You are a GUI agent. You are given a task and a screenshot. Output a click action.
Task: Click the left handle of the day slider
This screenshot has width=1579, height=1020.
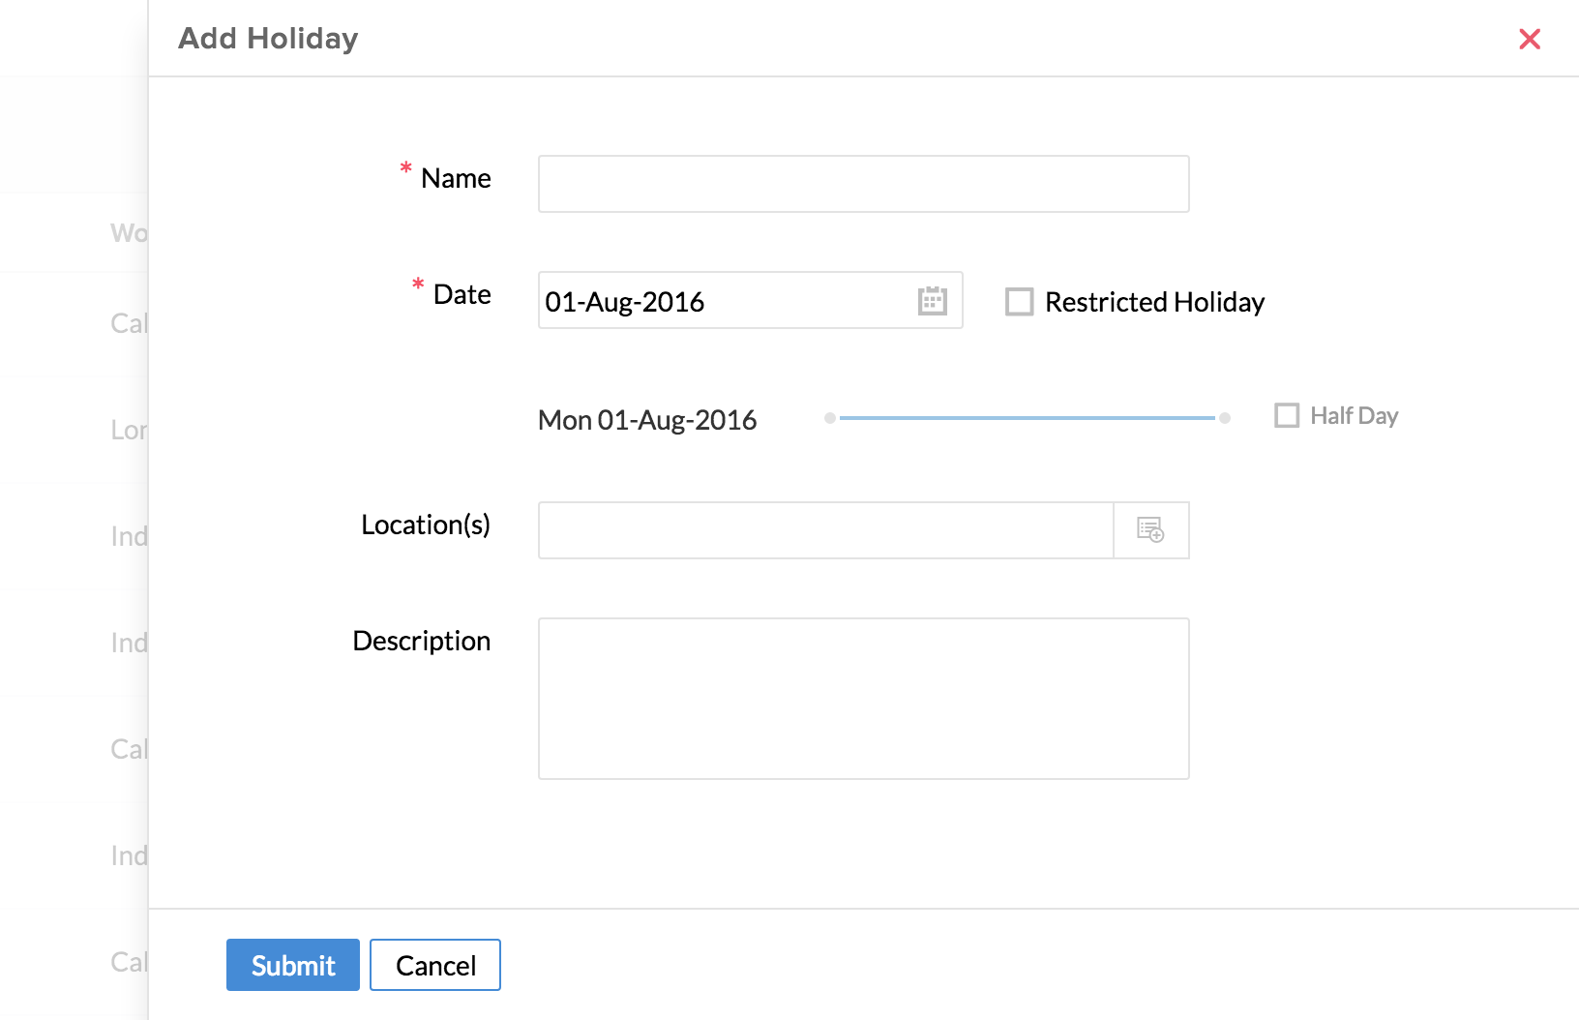point(830,418)
